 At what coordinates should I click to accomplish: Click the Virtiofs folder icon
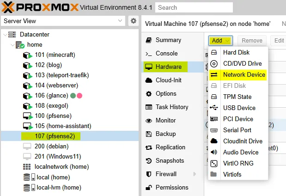(x=213, y=174)
